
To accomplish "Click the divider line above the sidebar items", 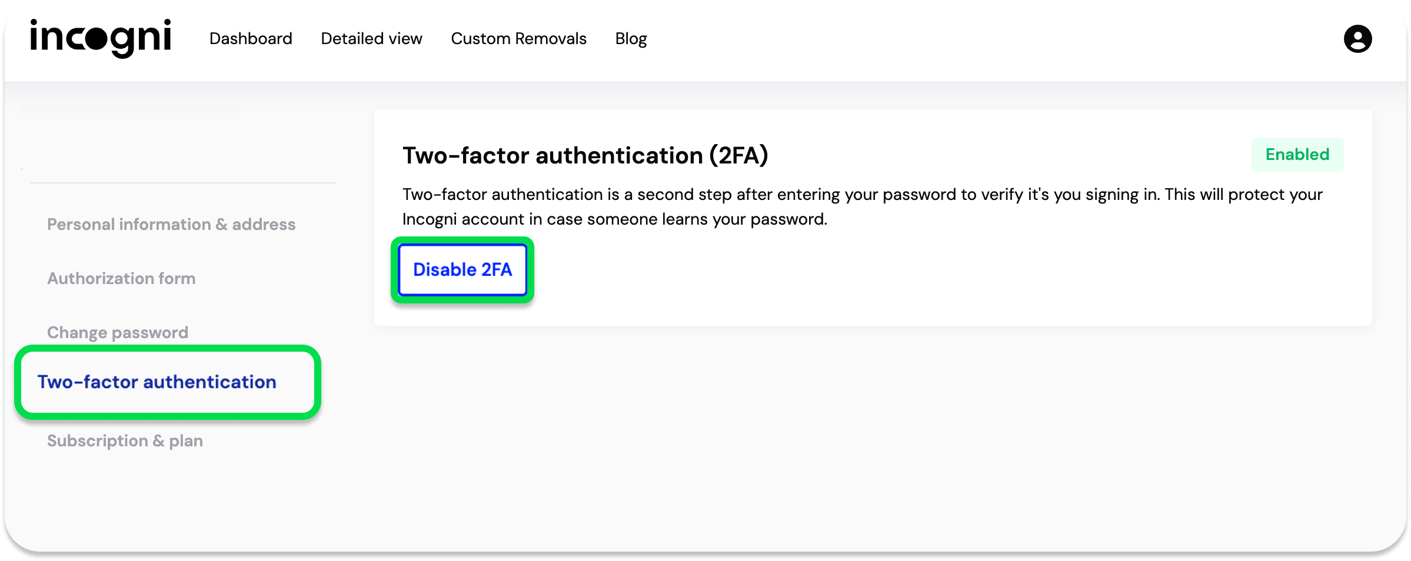I will coord(183,183).
